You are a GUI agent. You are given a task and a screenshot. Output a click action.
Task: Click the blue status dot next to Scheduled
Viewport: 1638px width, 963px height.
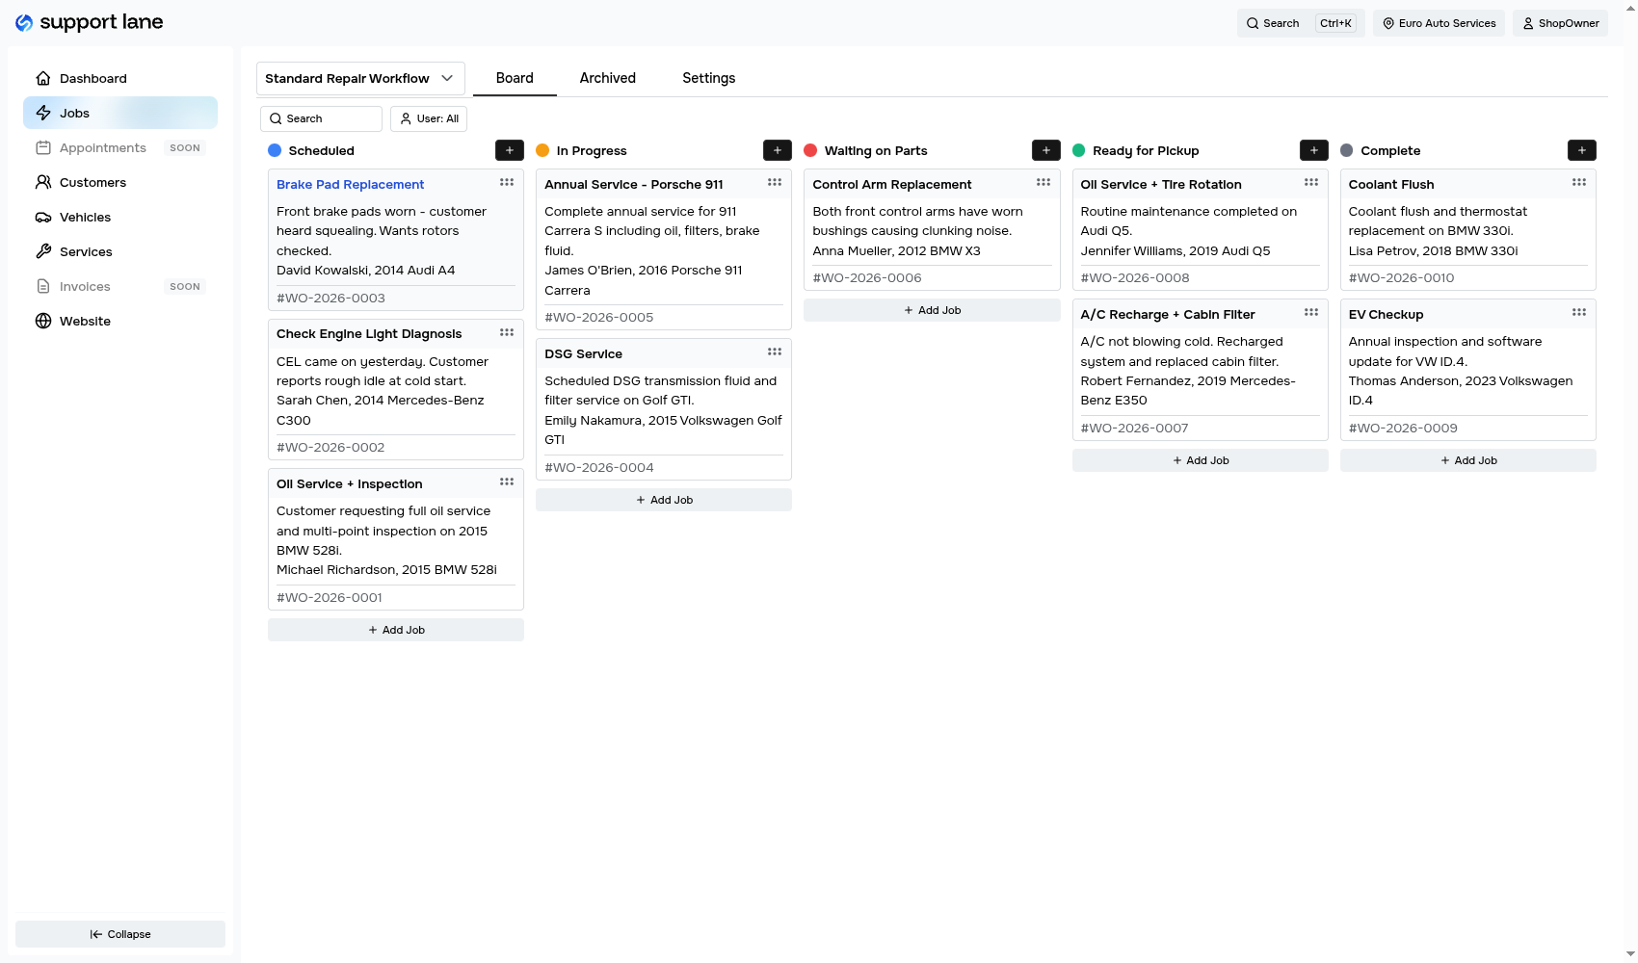[x=274, y=150]
